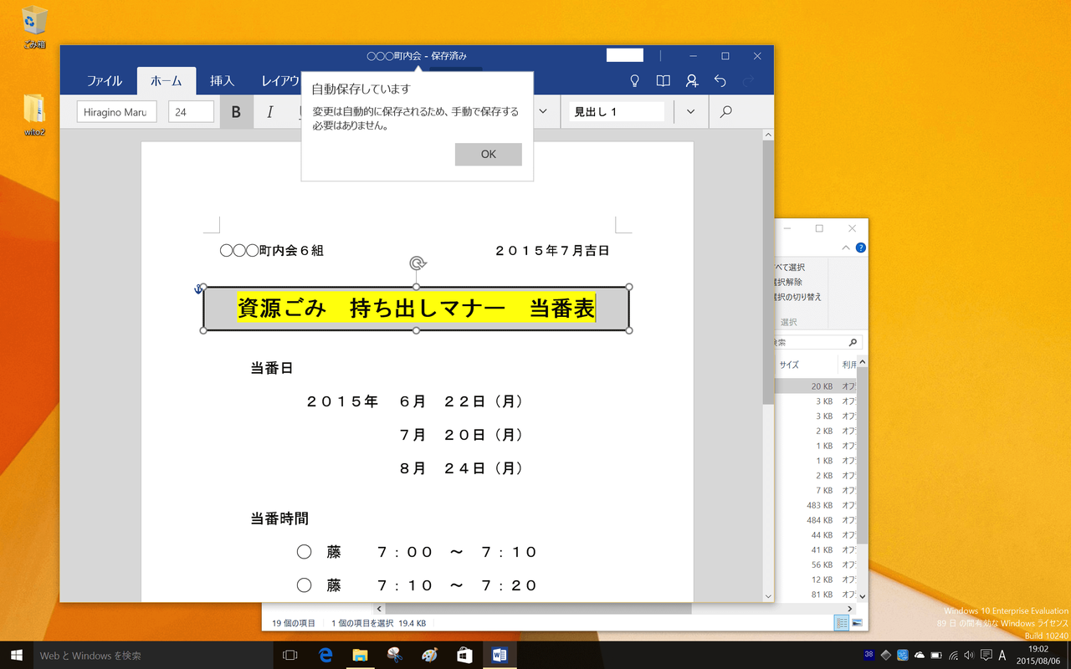Click the Word scrollbar up arrow

(x=768, y=134)
